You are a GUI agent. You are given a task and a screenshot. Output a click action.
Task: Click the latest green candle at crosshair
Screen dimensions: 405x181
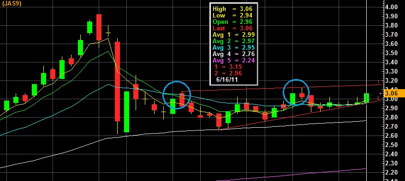click(x=367, y=98)
